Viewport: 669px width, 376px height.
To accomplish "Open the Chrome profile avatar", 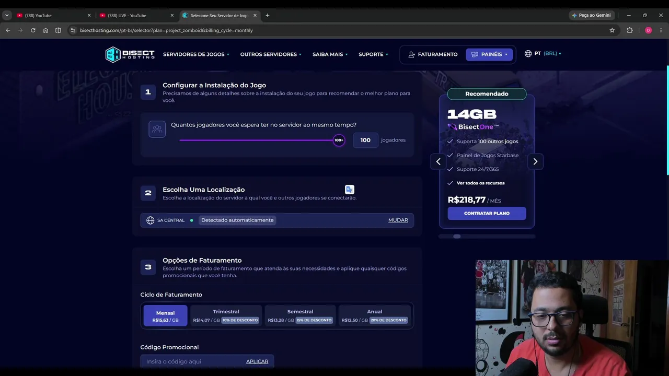I will pyautogui.click(x=648, y=30).
